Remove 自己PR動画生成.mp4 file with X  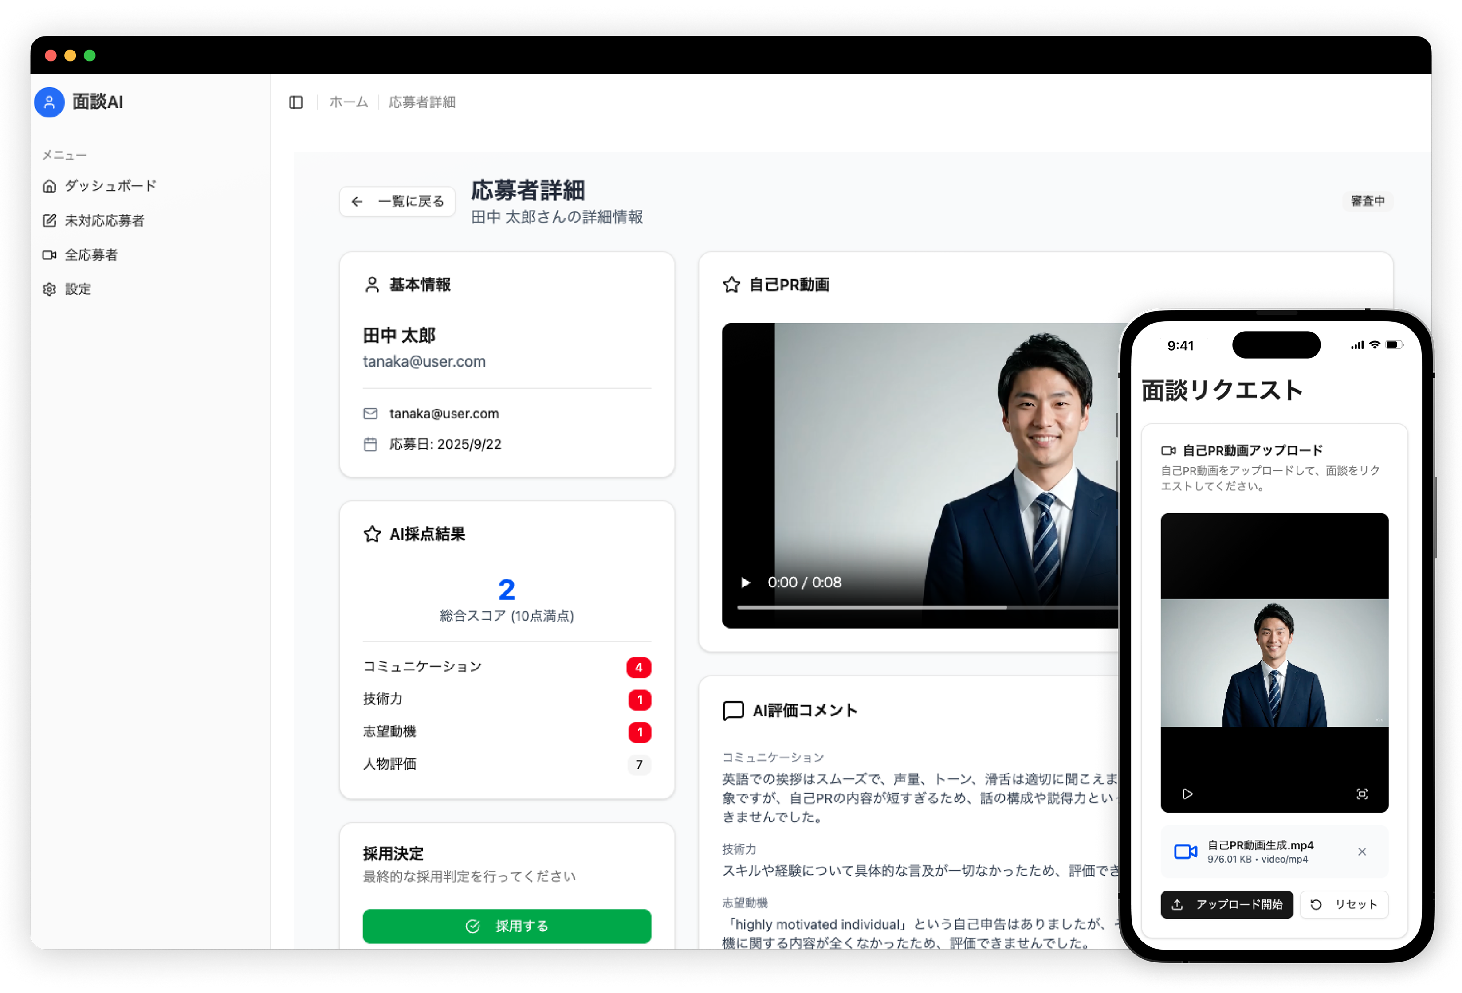1362,852
